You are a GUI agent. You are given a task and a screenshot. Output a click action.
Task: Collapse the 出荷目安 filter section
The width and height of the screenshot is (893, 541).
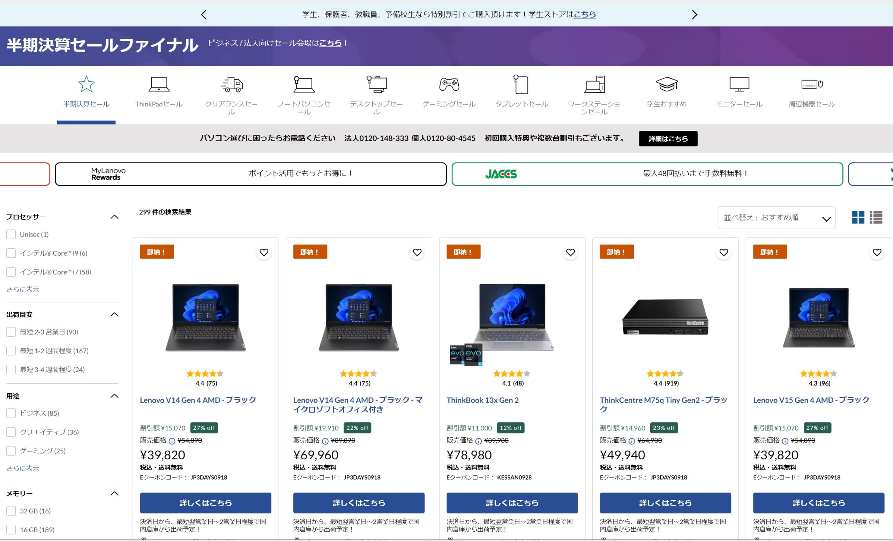pos(114,315)
